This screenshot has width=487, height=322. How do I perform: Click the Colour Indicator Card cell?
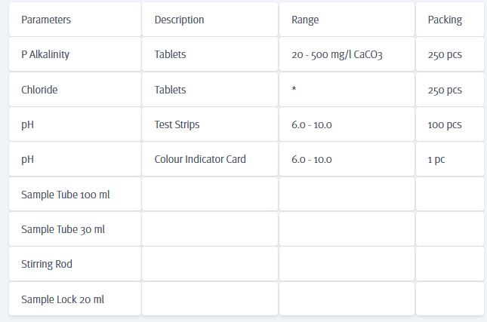pyautogui.click(x=200, y=159)
